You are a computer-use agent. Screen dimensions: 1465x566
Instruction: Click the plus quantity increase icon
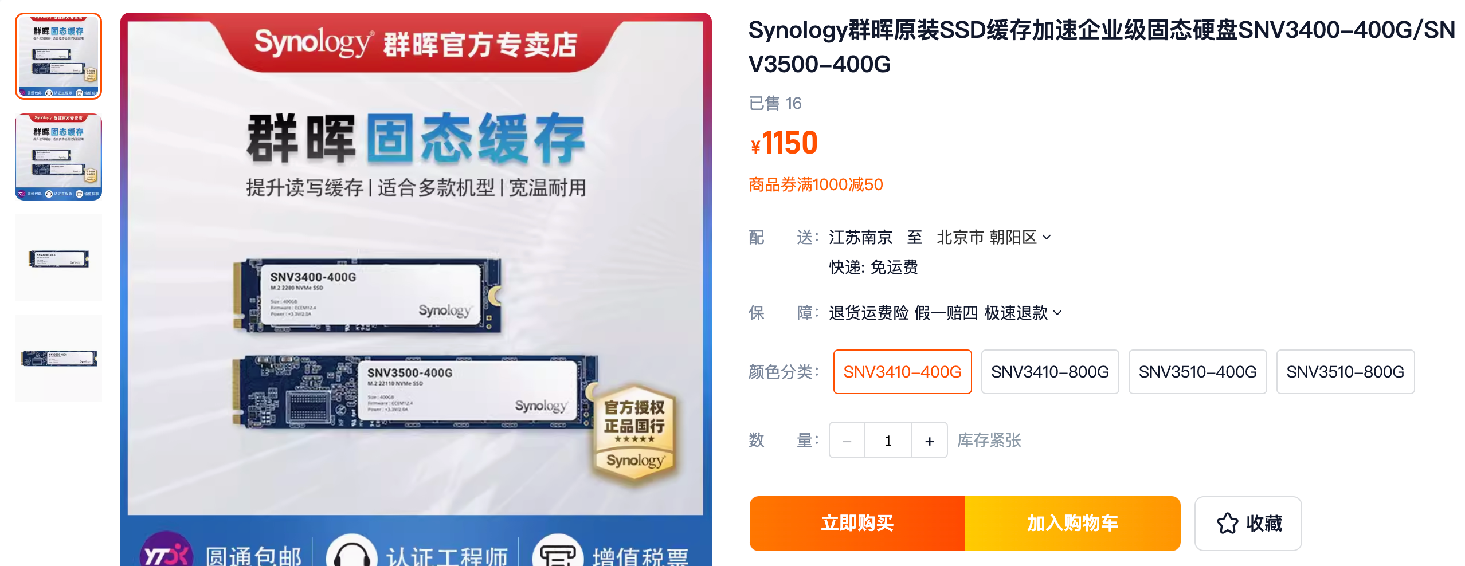(929, 441)
